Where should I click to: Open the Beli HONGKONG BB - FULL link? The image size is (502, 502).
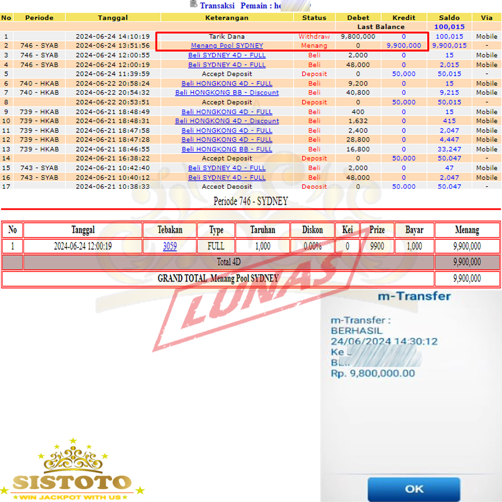pyautogui.click(x=227, y=149)
